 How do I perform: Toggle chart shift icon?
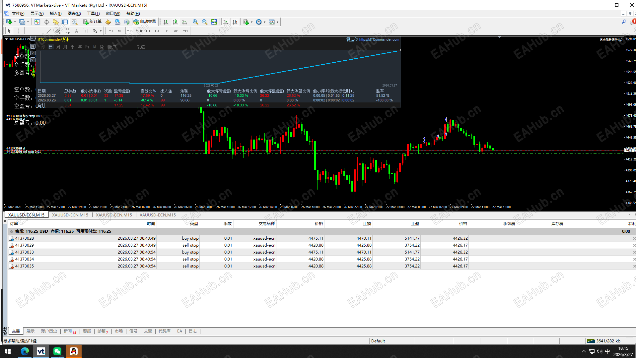(x=235, y=22)
